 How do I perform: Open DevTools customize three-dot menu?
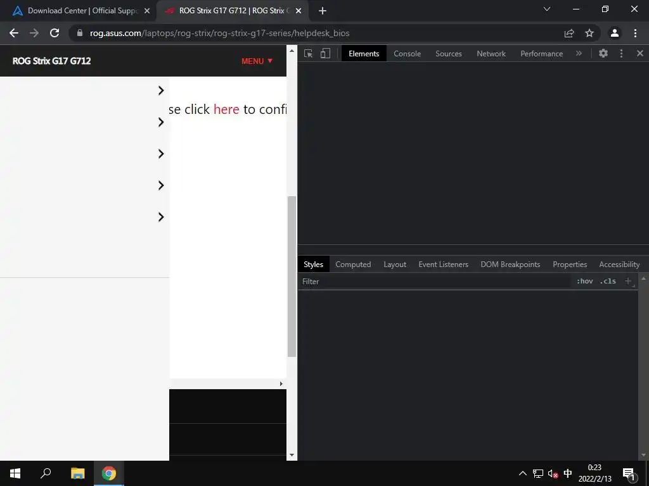click(621, 53)
